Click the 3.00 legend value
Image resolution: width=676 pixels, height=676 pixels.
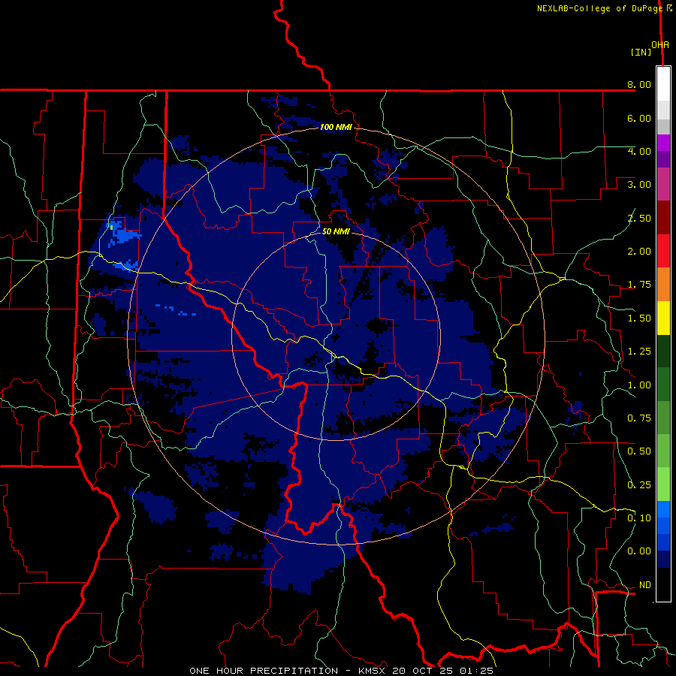639,185
